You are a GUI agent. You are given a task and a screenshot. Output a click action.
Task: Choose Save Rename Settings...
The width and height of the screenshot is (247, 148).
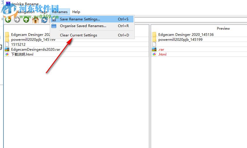coord(92,19)
